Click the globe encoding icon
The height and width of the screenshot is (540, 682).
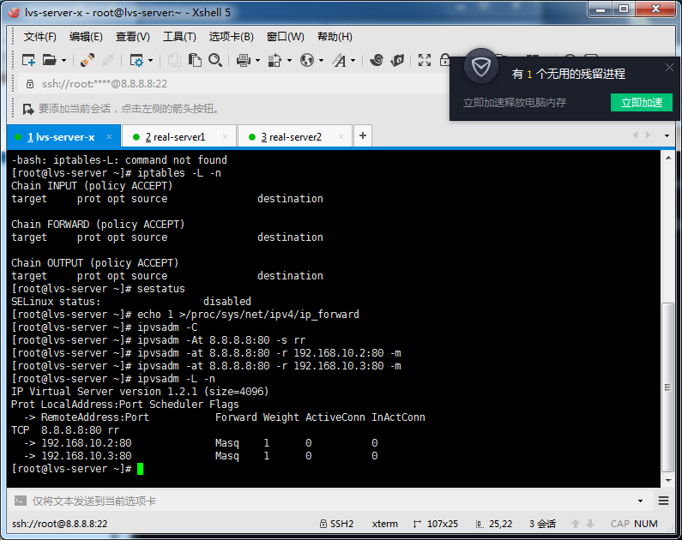click(x=308, y=60)
